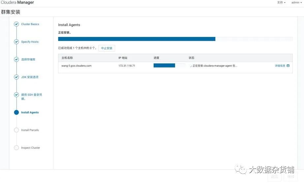Image resolution: width=304 pixels, height=183 pixels.
Task: Select the Install Parcels step label
Action: [30, 130]
